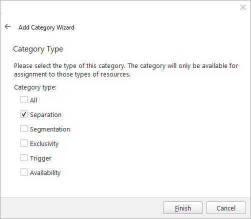Click the 'Add Category Wizard' title text

46,27
